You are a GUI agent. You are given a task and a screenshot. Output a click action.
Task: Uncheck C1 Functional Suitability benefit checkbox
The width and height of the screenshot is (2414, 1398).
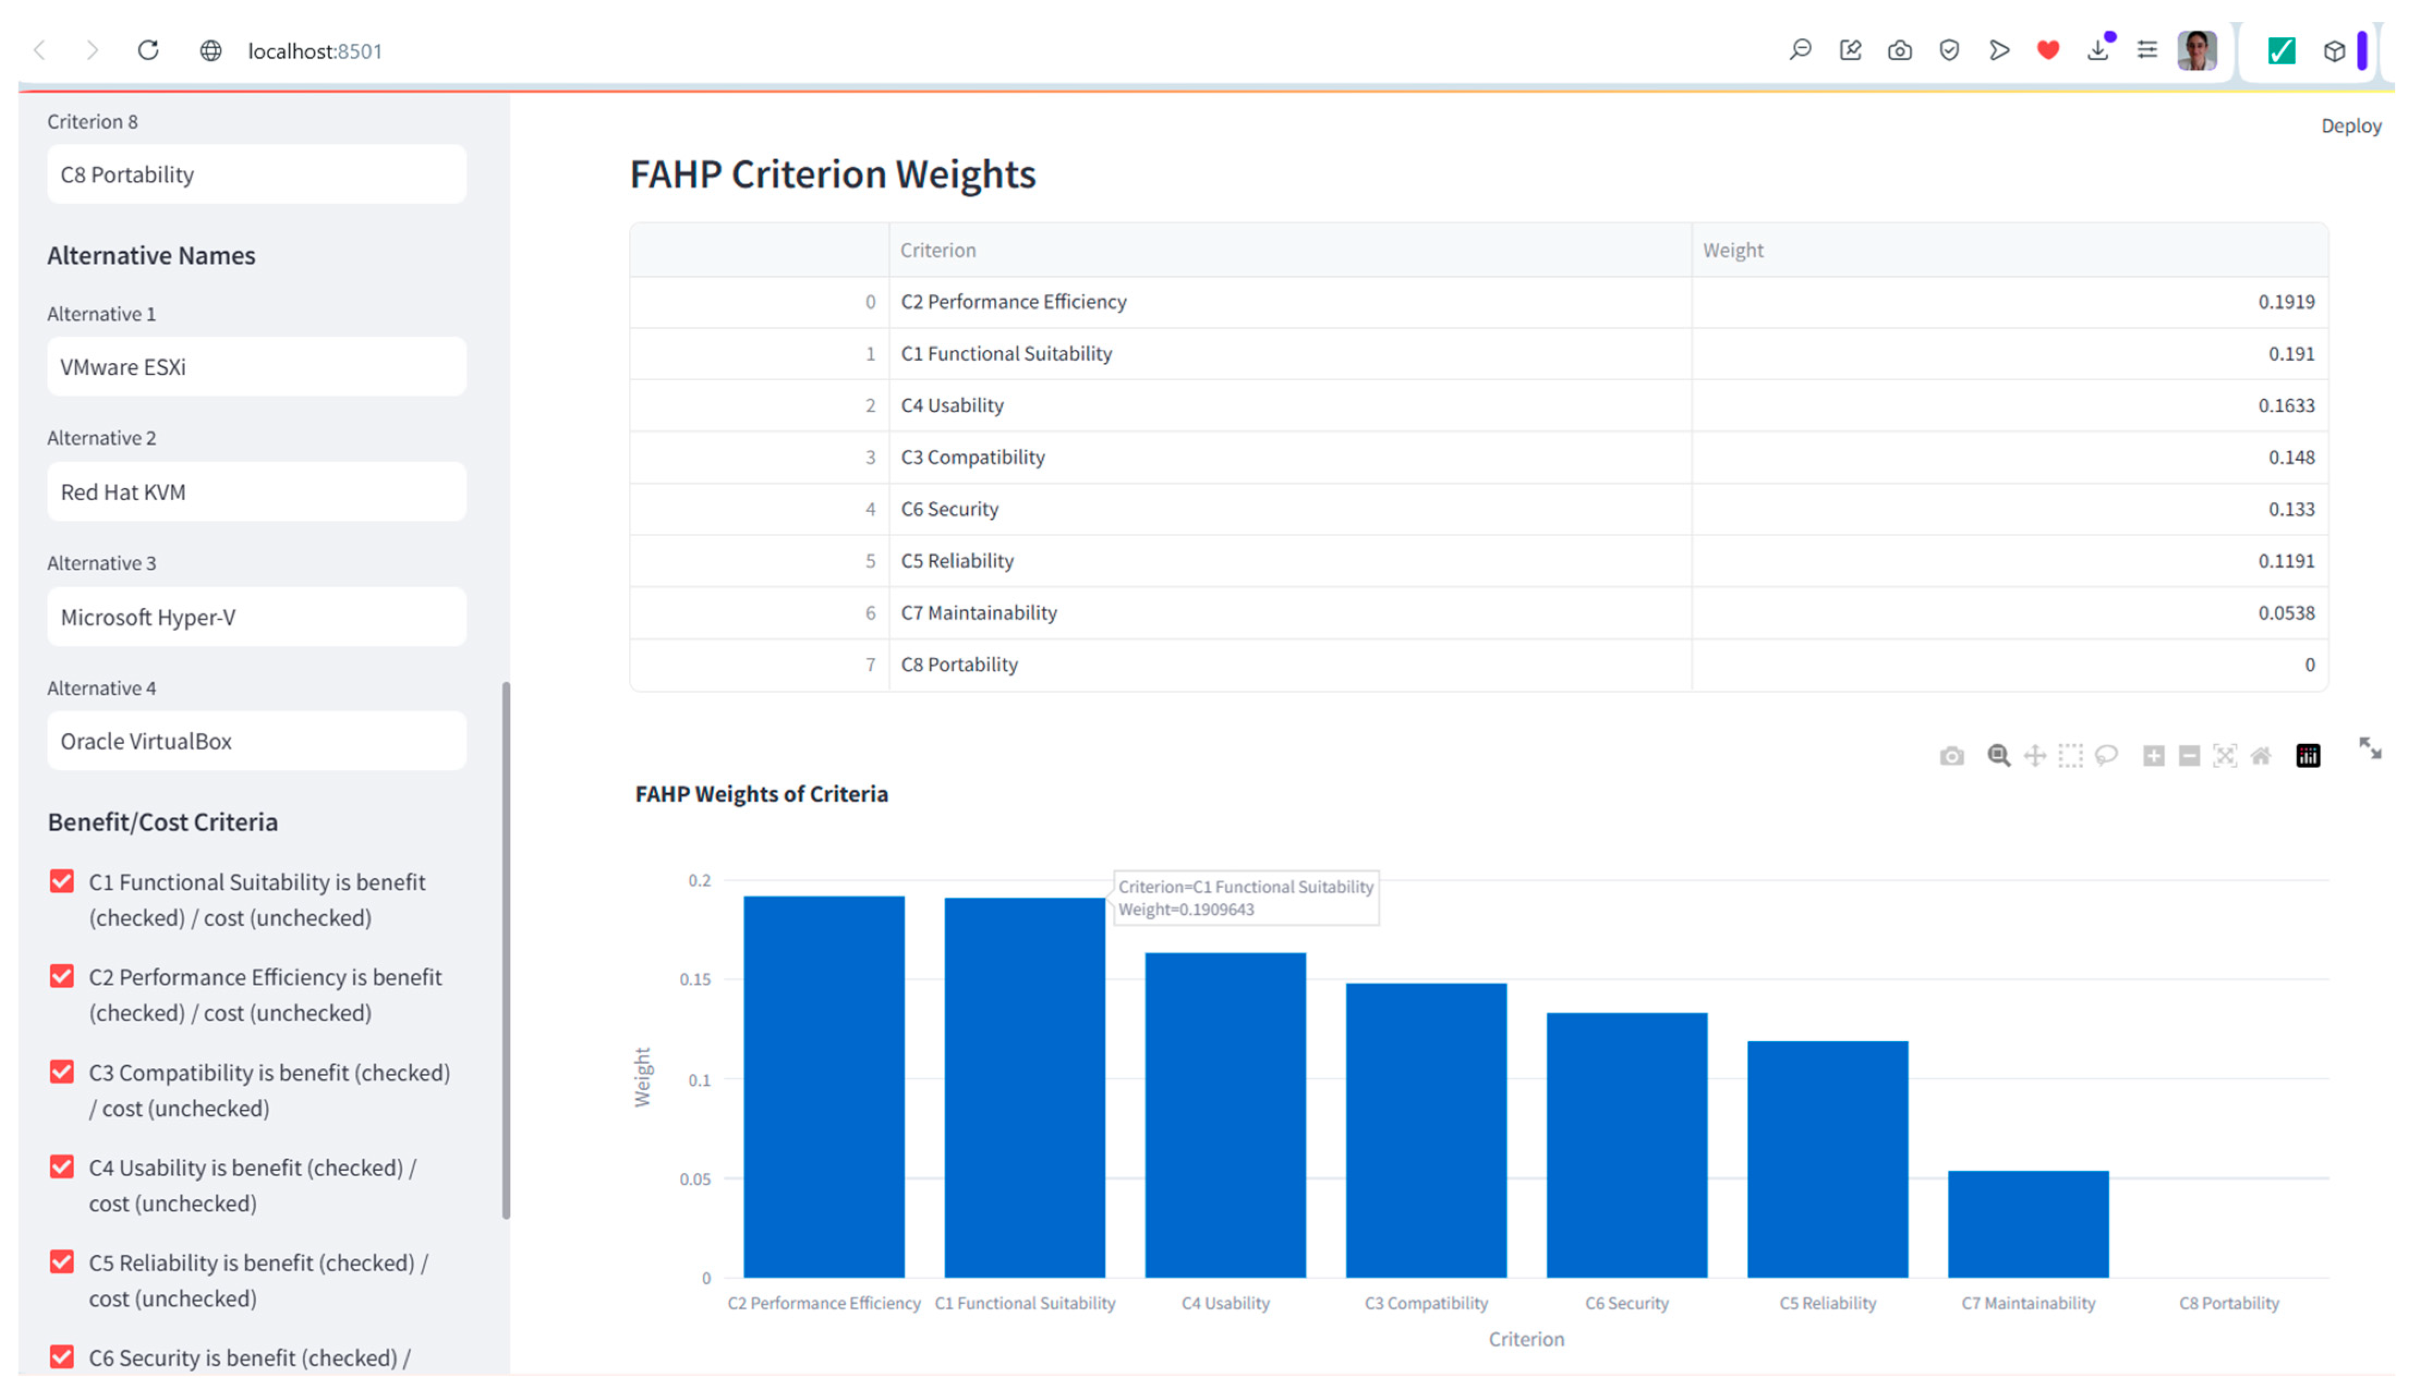62,882
